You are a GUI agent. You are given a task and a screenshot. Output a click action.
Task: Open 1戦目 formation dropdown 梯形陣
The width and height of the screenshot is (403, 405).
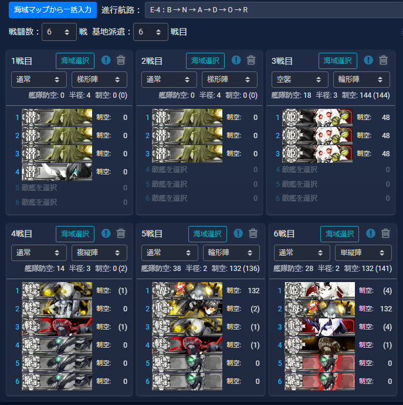pyautogui.click(x=99, y=80)
